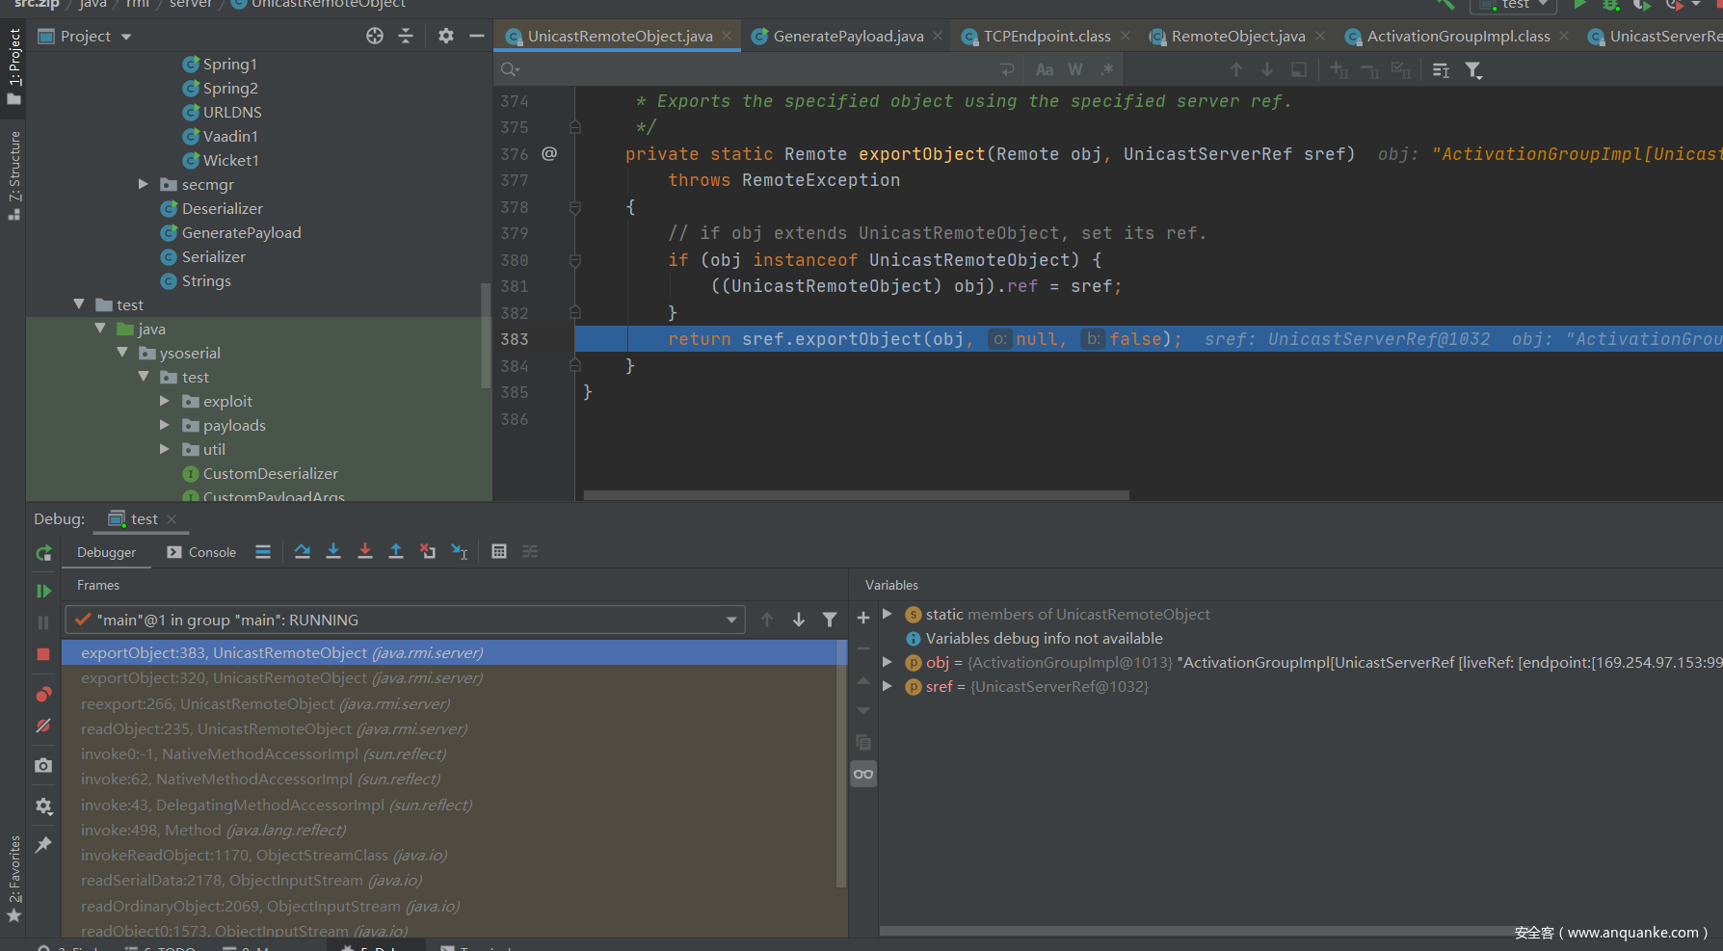Toggle Regex search option
The image size is (1723, 951).
[x=1107, y=69]
